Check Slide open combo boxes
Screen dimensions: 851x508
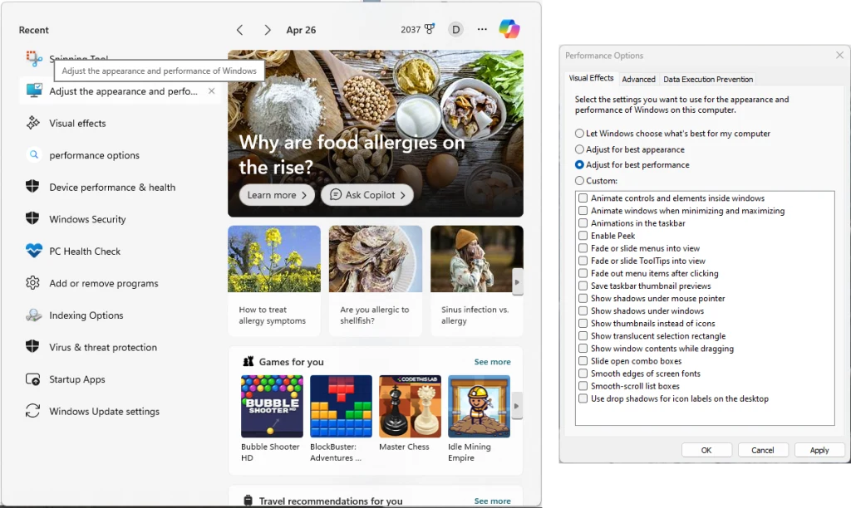click(583, 360)
